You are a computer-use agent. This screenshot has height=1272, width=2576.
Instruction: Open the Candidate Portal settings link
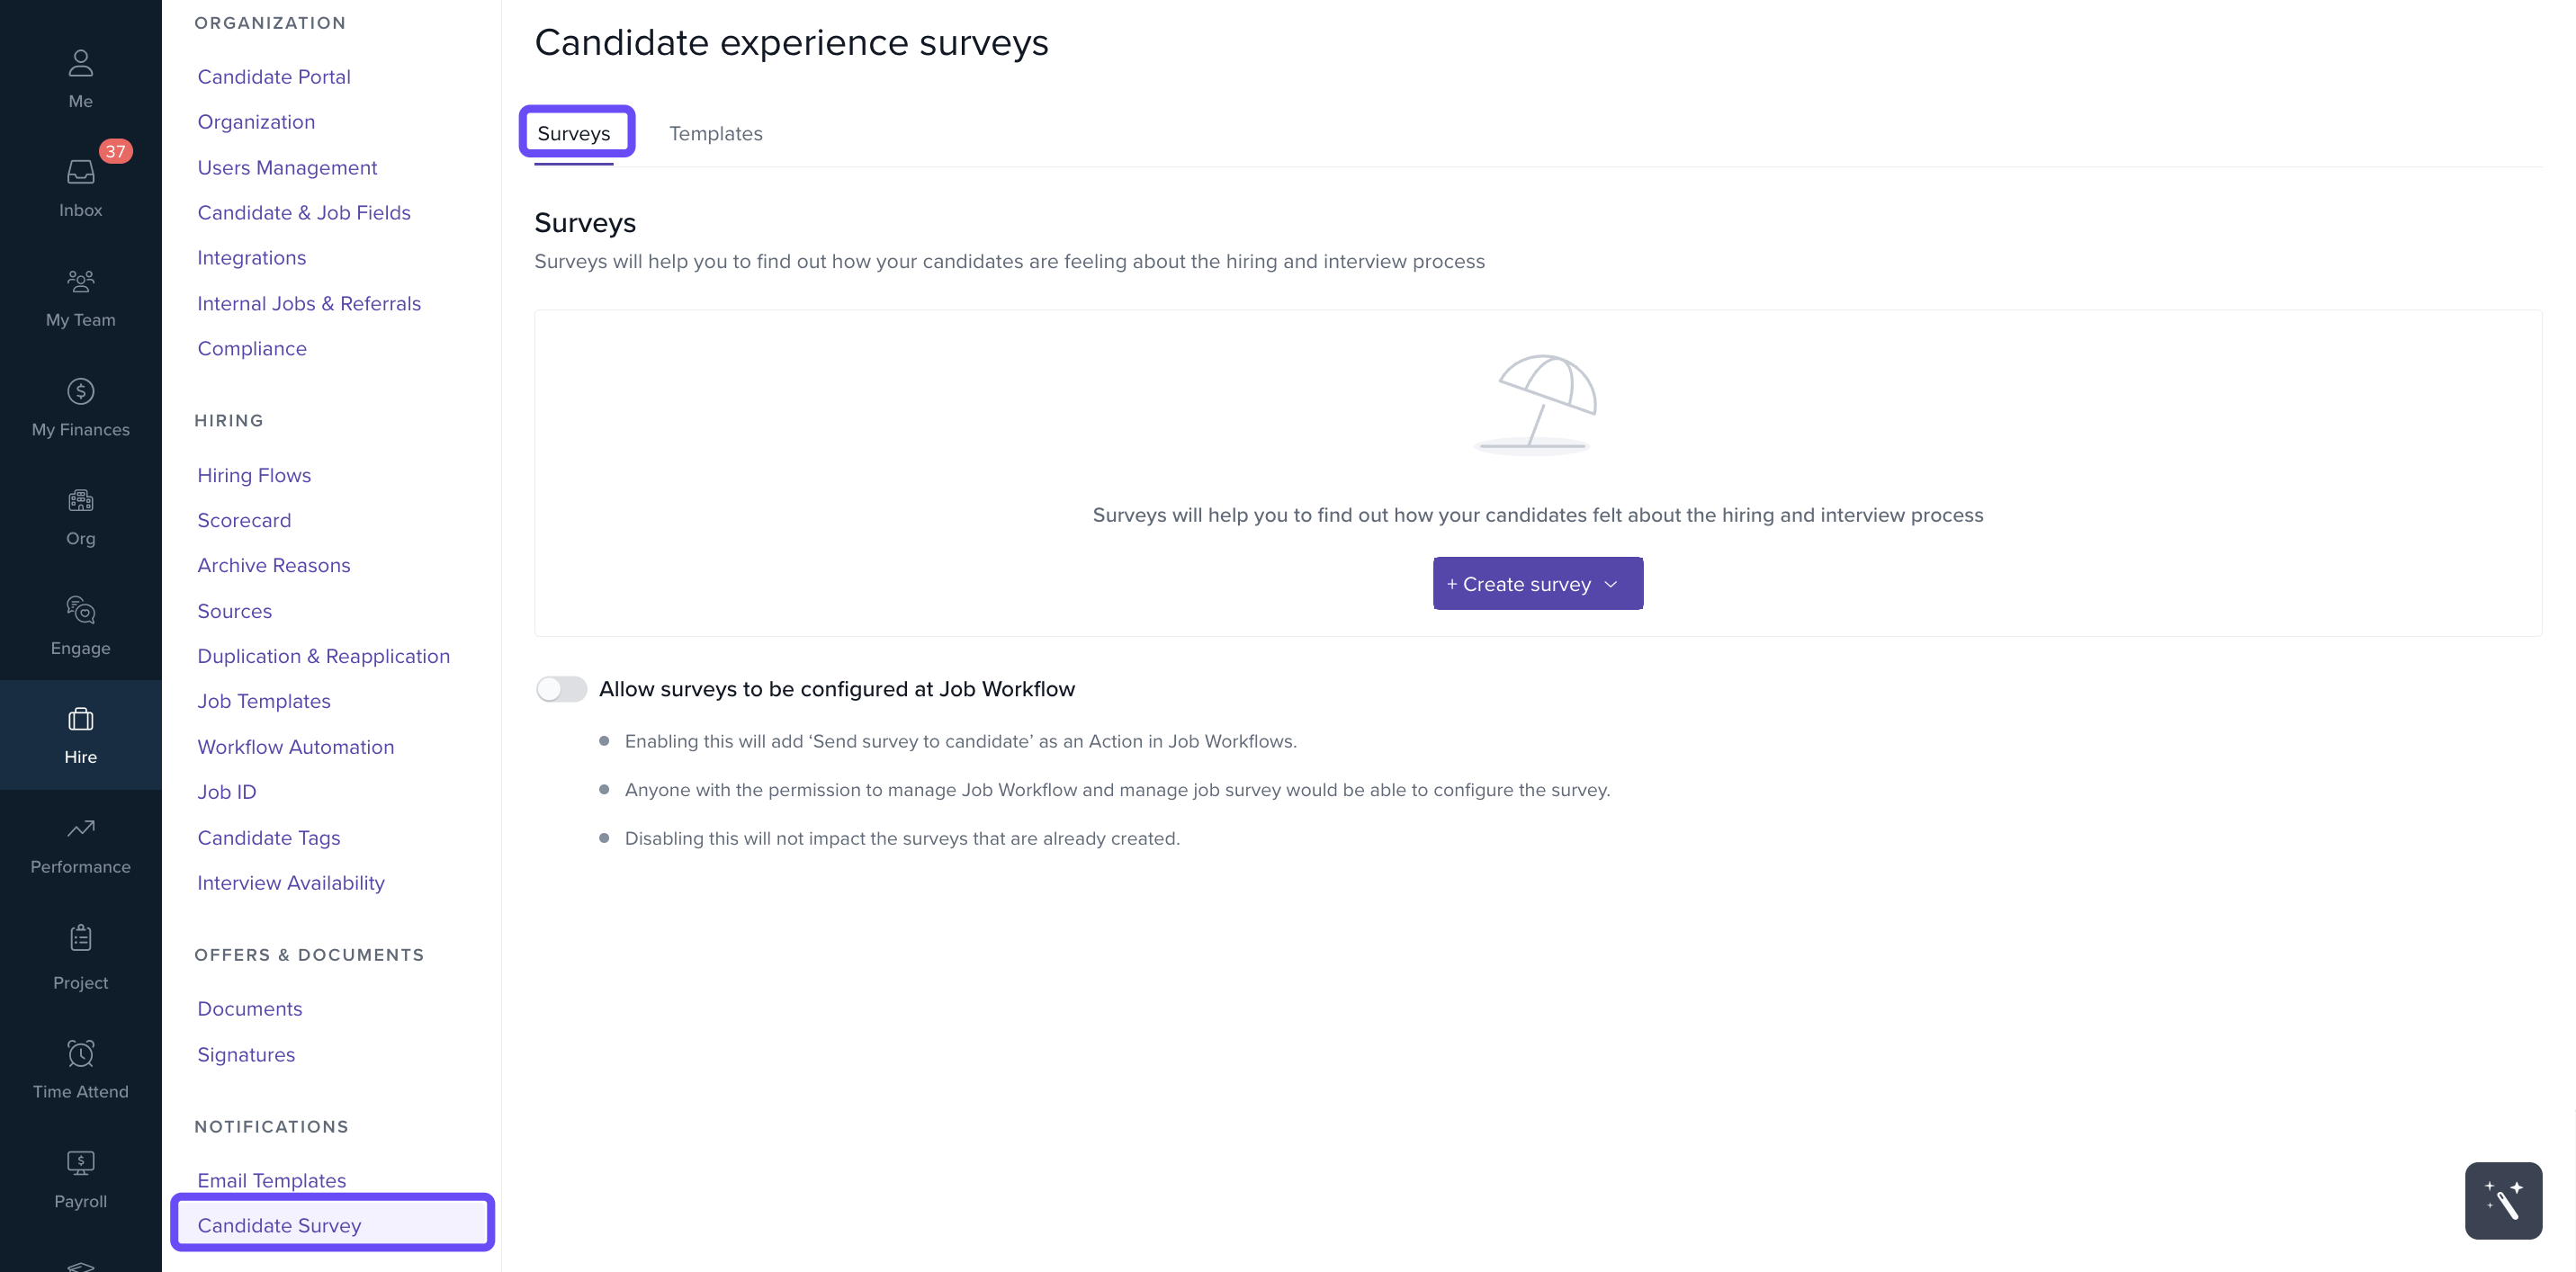tap(274, 77)
